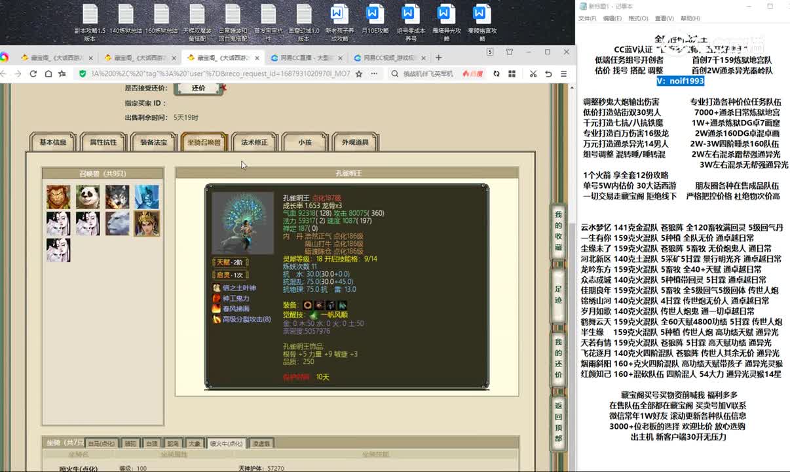This screenshot has height=472, width=790.
Task: Select the panda summon portrait
Action: click(88, 197)
